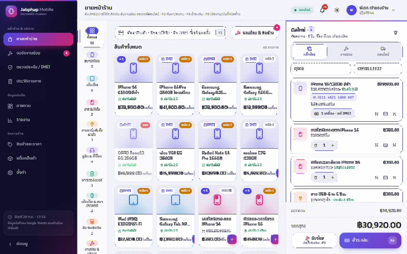Go to warranty / IMEI check page
Image resolution: width=407 pixels, height=254 pixels.
coord(38,67)
